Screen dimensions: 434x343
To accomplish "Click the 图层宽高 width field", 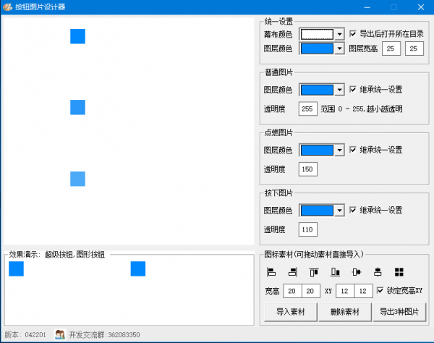I will point(391,48).
